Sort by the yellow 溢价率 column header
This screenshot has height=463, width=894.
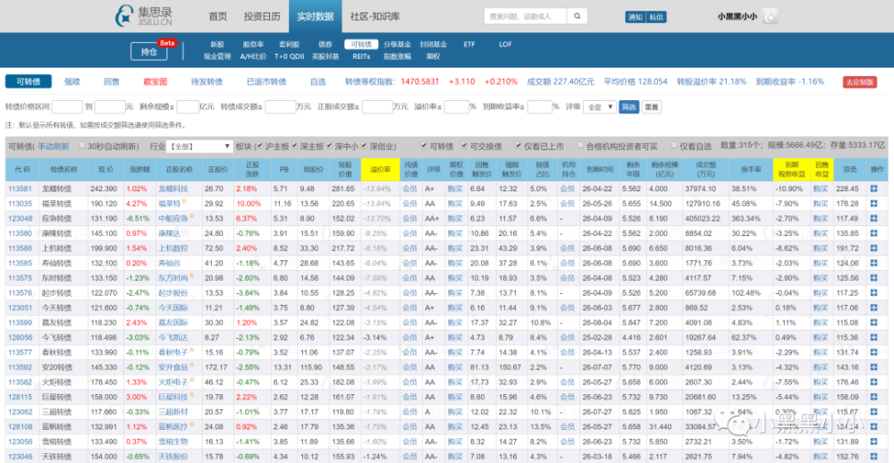point(378,169)
